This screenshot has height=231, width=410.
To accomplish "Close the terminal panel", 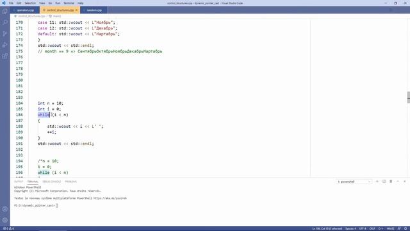I will tap(404, 182).
